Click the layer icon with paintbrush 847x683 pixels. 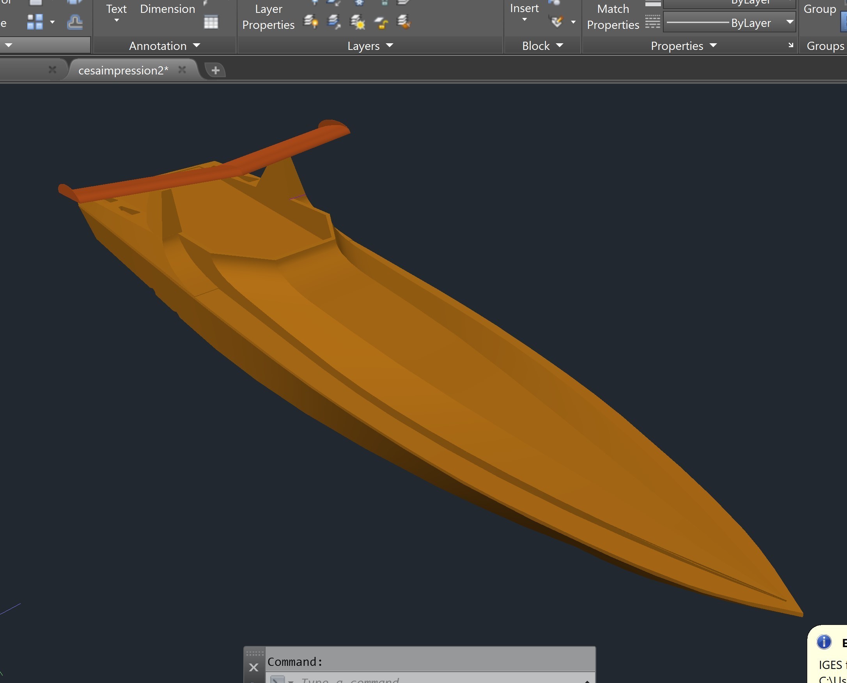pyautogui.click(x=404, y=22)
